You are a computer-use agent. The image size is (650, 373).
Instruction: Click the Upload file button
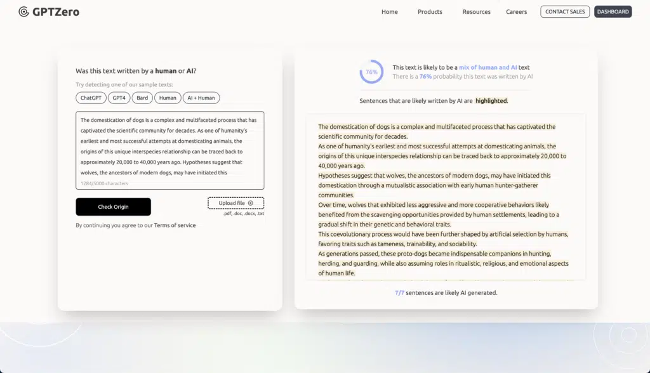236,203
